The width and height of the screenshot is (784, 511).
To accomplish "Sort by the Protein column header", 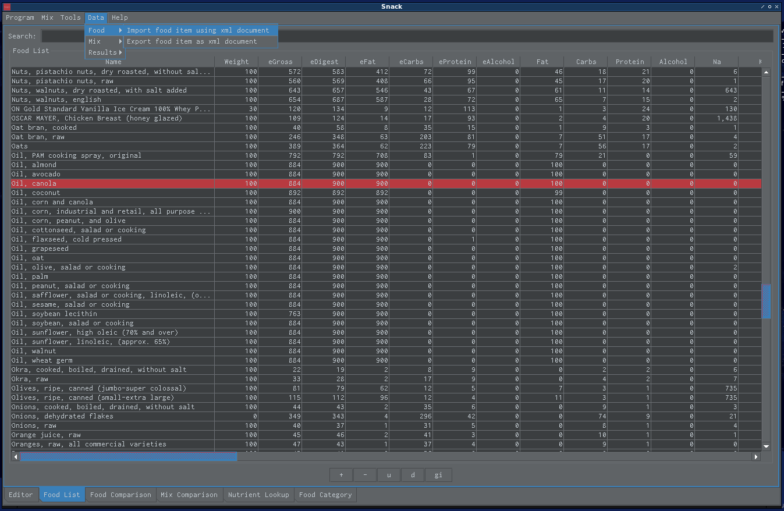I will (630, 62).
